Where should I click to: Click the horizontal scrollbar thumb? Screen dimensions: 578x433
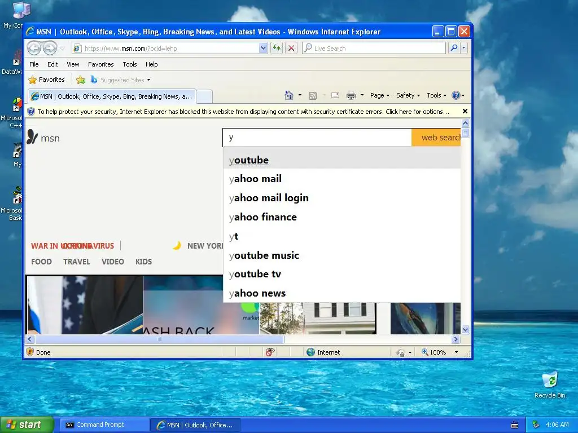[x=160, y=339]
